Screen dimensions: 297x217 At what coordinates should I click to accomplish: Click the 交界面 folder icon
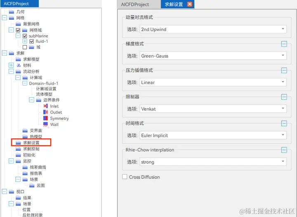pos(25,131)
